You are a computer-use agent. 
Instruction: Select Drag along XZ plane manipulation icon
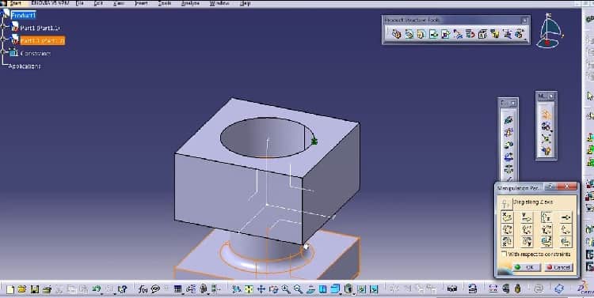point(546,229)
